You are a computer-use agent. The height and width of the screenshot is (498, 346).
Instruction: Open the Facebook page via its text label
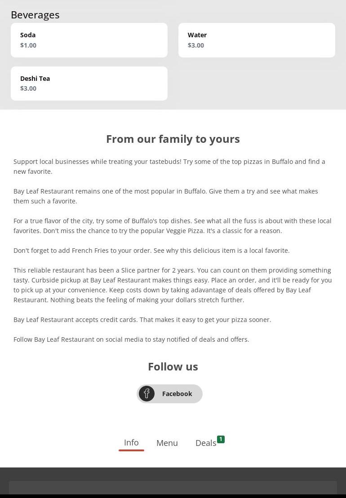click(177, 394)
